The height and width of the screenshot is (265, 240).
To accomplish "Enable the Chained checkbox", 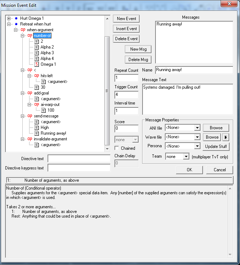I will click(x=117, y=148).
